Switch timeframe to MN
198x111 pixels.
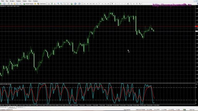(108, 4)
